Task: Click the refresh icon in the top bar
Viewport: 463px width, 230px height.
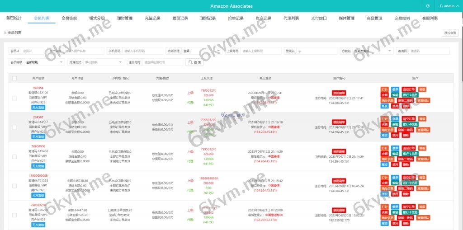Action: tap(428, 6)
